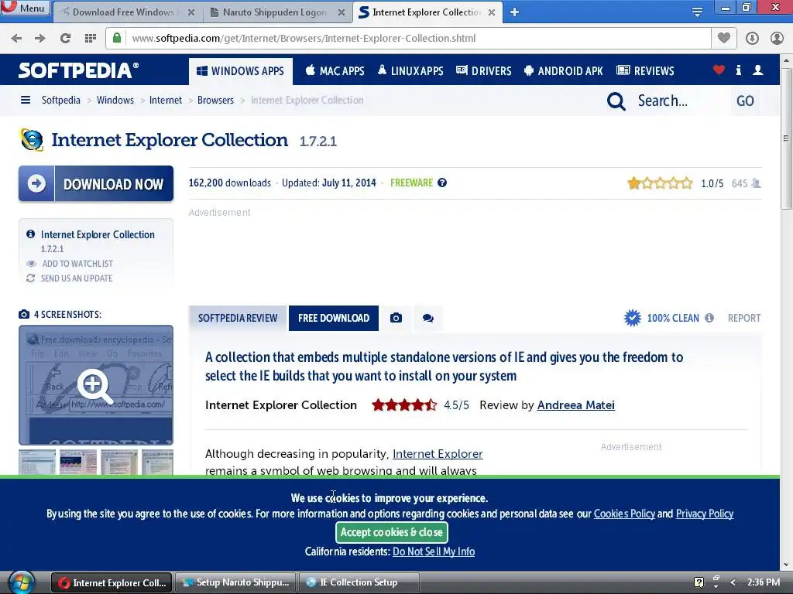Click the red heart icon in Softpedia header
The width and height of the screenshot is (793, 594).
(719, 70)
